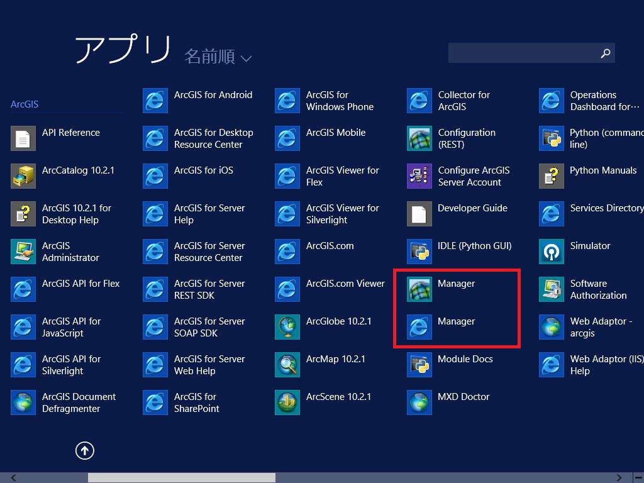Open Services Directory browser icon
Viewport: 644px width, 483px height.
(551, 214)
